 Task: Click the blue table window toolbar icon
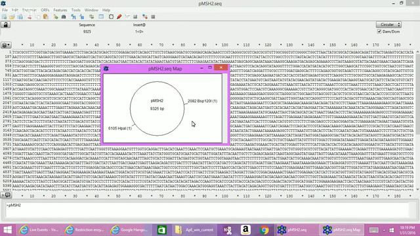coord(101,17)
